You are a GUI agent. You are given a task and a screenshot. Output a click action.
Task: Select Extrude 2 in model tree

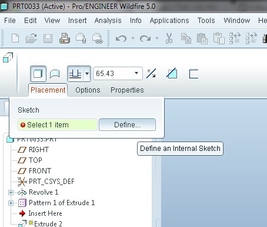tap(48, 223)
